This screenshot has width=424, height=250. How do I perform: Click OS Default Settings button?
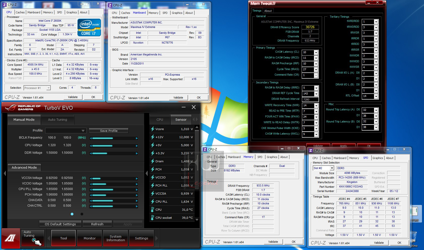pyautogui.click(x=60, y=224)
